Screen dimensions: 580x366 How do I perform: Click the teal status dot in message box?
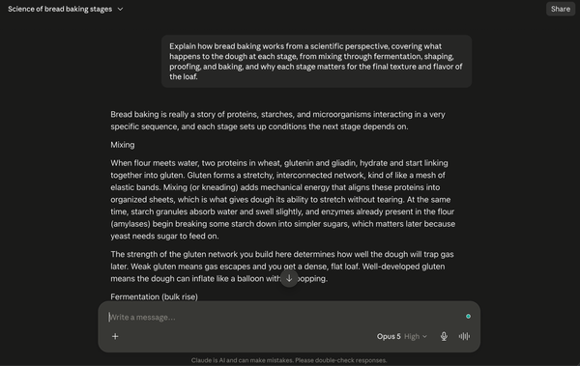tap(468, 317)
